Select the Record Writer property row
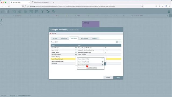 point(86,50)
